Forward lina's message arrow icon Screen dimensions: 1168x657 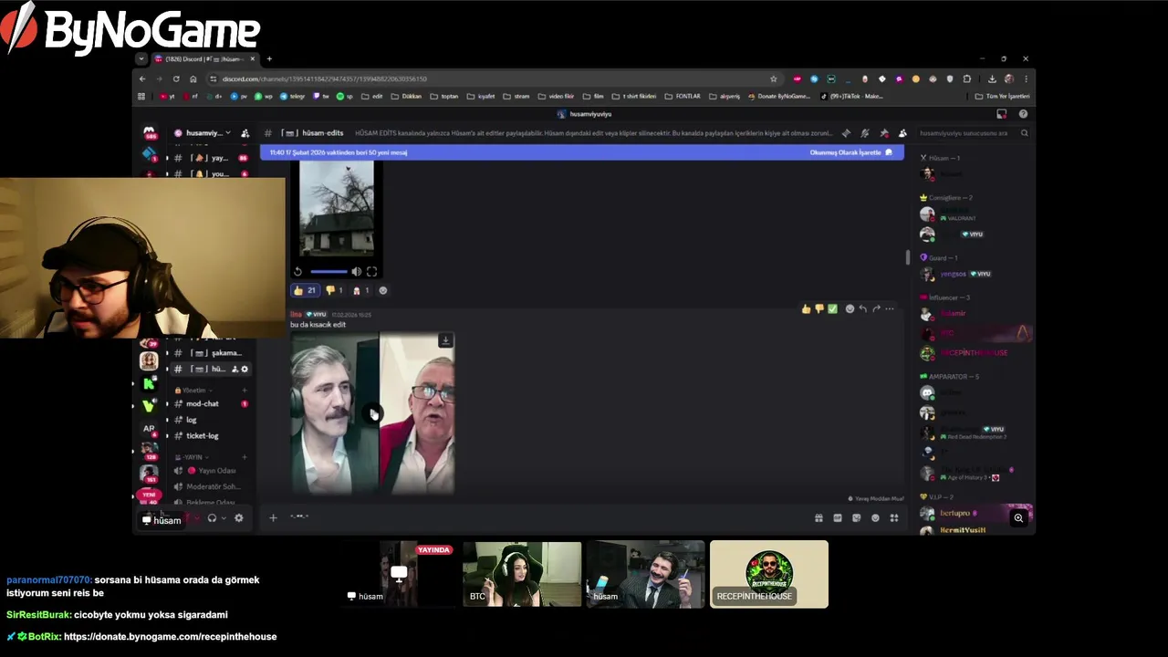(x=876, y=309)
